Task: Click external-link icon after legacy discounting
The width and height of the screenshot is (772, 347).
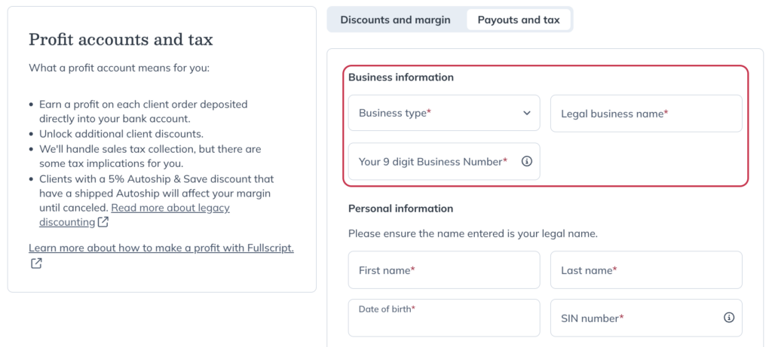Action: point(103,222)
